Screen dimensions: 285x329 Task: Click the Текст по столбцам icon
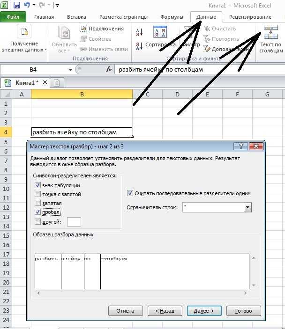coord(271,32)
